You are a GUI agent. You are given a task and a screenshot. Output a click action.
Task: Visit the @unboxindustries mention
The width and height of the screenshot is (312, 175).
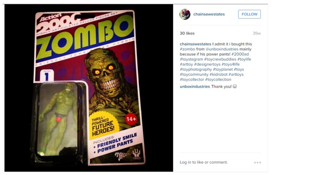tap(222, 49)
